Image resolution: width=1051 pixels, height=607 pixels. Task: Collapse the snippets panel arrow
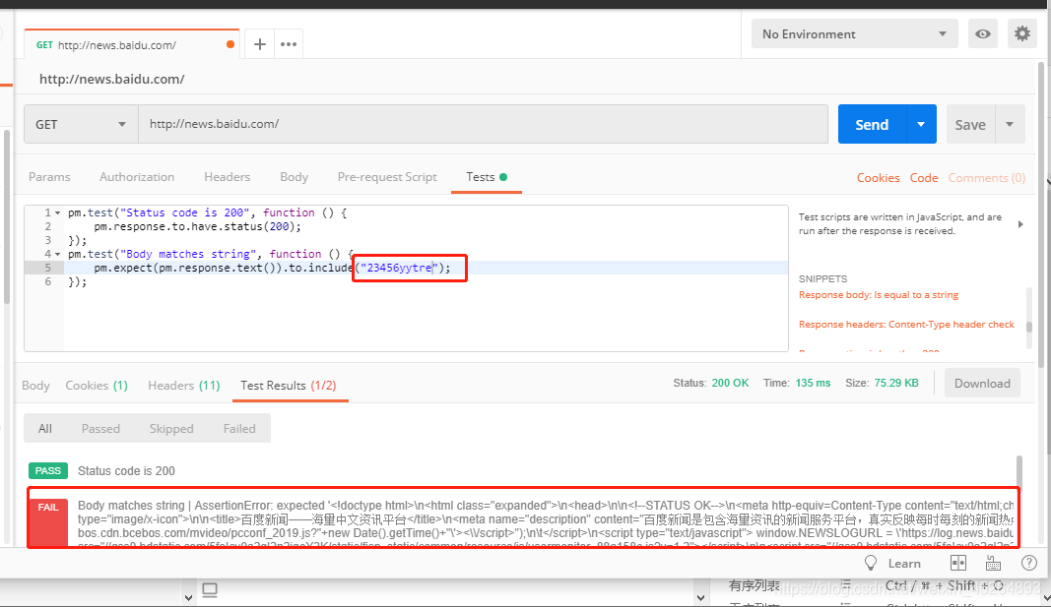pyautogui.click(x=1020, y=224)
